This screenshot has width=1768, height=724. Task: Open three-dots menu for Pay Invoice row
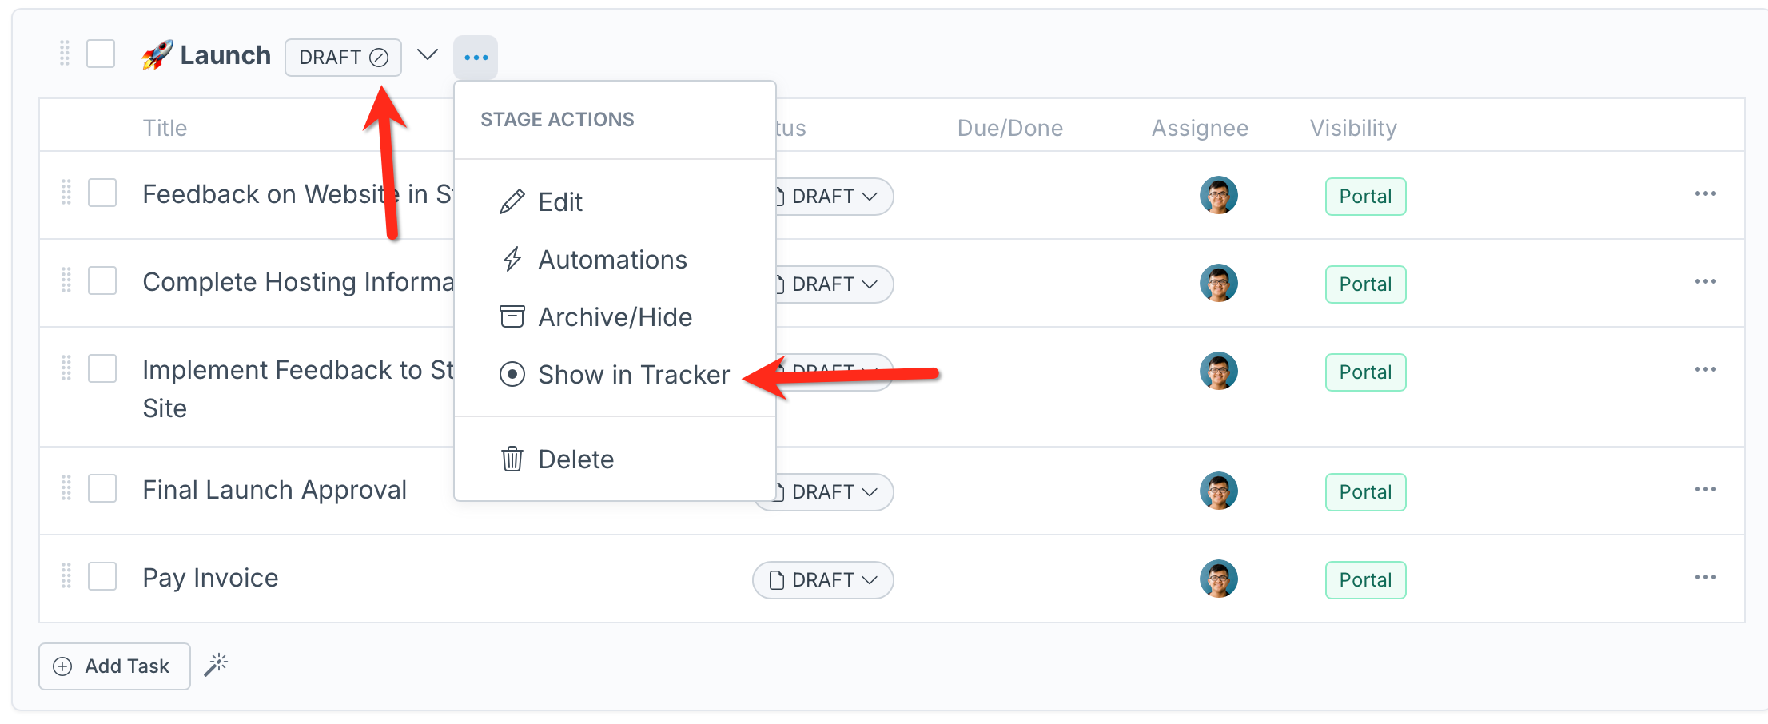tap(1705, 578)
